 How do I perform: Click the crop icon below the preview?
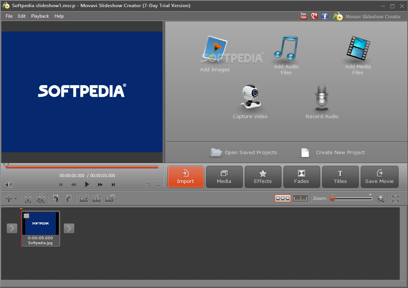pos(157,184)
